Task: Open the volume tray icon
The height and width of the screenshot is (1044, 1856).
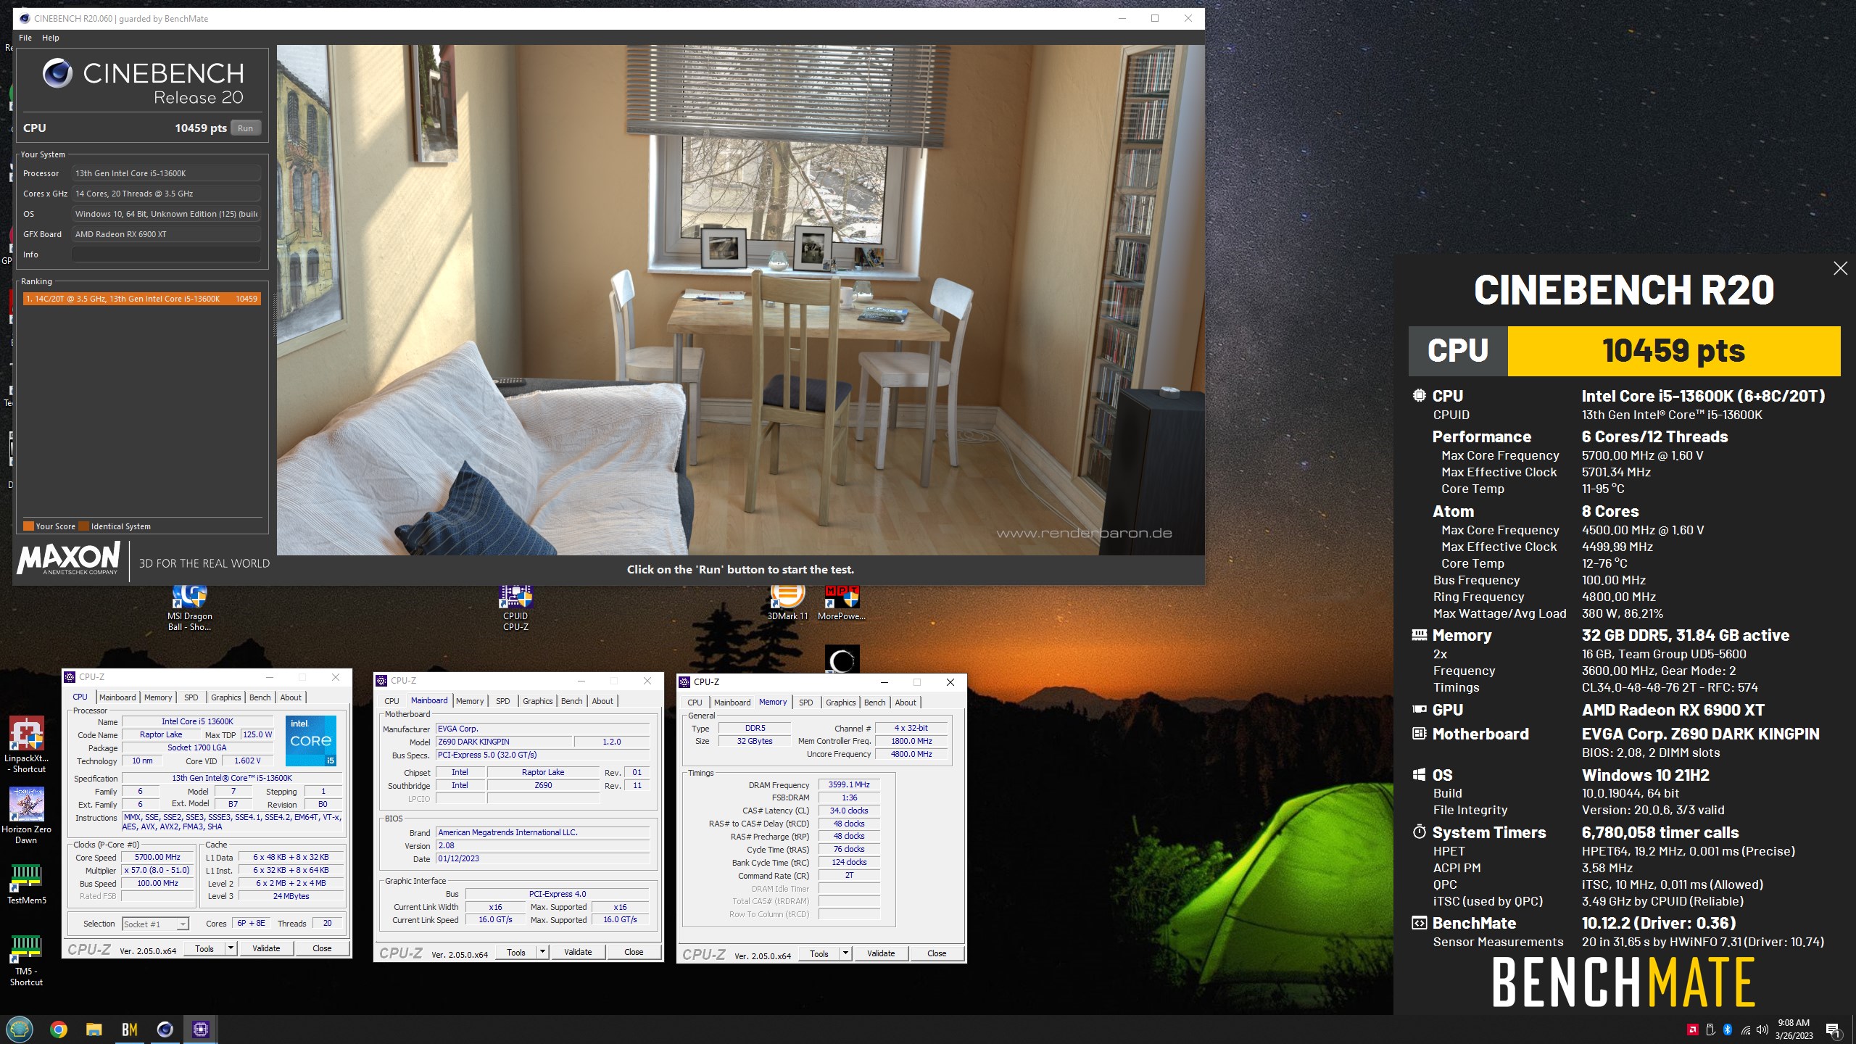Action: pos(1762,1029)
